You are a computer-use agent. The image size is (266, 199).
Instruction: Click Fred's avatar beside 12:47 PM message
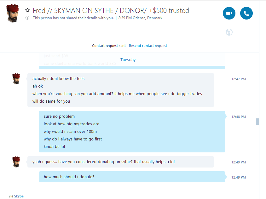pos(16,79)
